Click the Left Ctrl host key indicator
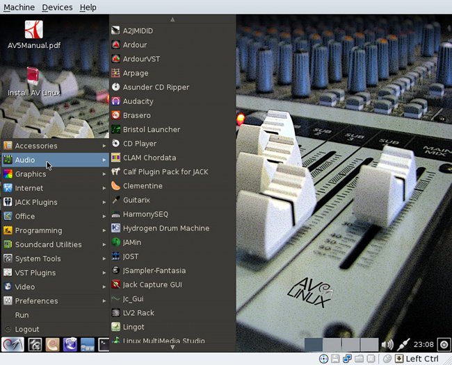The width and height of the screenshot is (452, 365). click(421, 359)
